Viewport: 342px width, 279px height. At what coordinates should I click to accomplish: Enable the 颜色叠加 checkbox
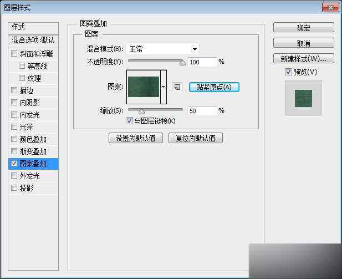(14, 139)
